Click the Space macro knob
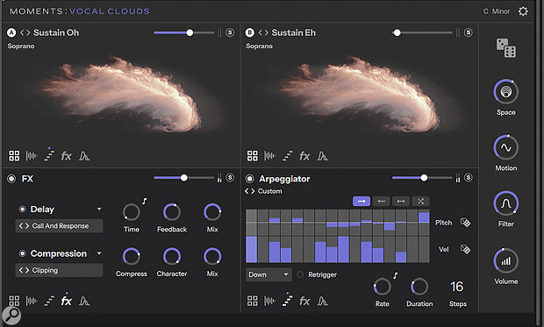This screenshot has width=544, height=327. [506, 91]
